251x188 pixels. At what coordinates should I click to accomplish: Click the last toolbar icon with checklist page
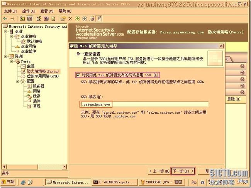pyautogui.click(x=99, y=18)
